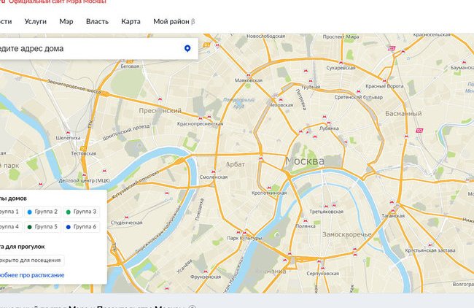Click the Усачёва street label
This screenshot has height=308, width=474.
click(184, 266)
